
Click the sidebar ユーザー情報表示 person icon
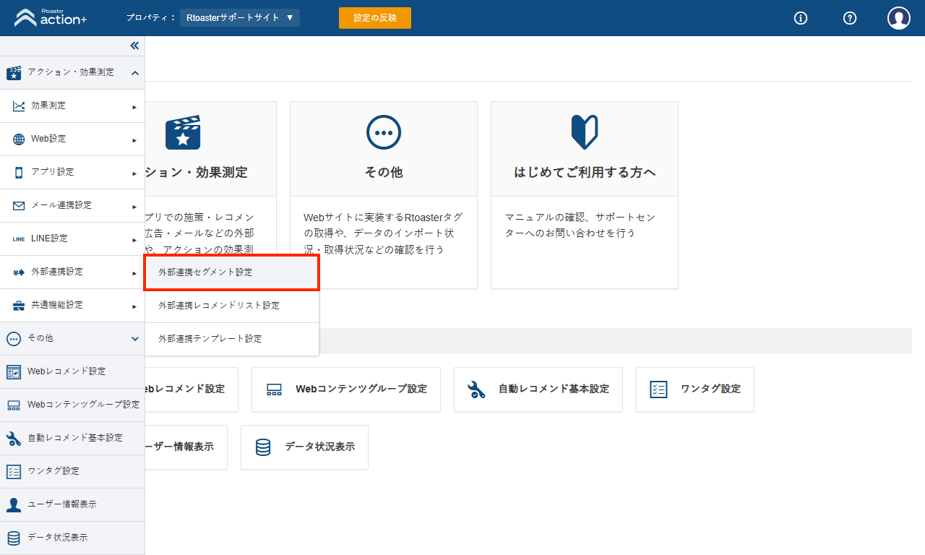(x=14, y=505)
